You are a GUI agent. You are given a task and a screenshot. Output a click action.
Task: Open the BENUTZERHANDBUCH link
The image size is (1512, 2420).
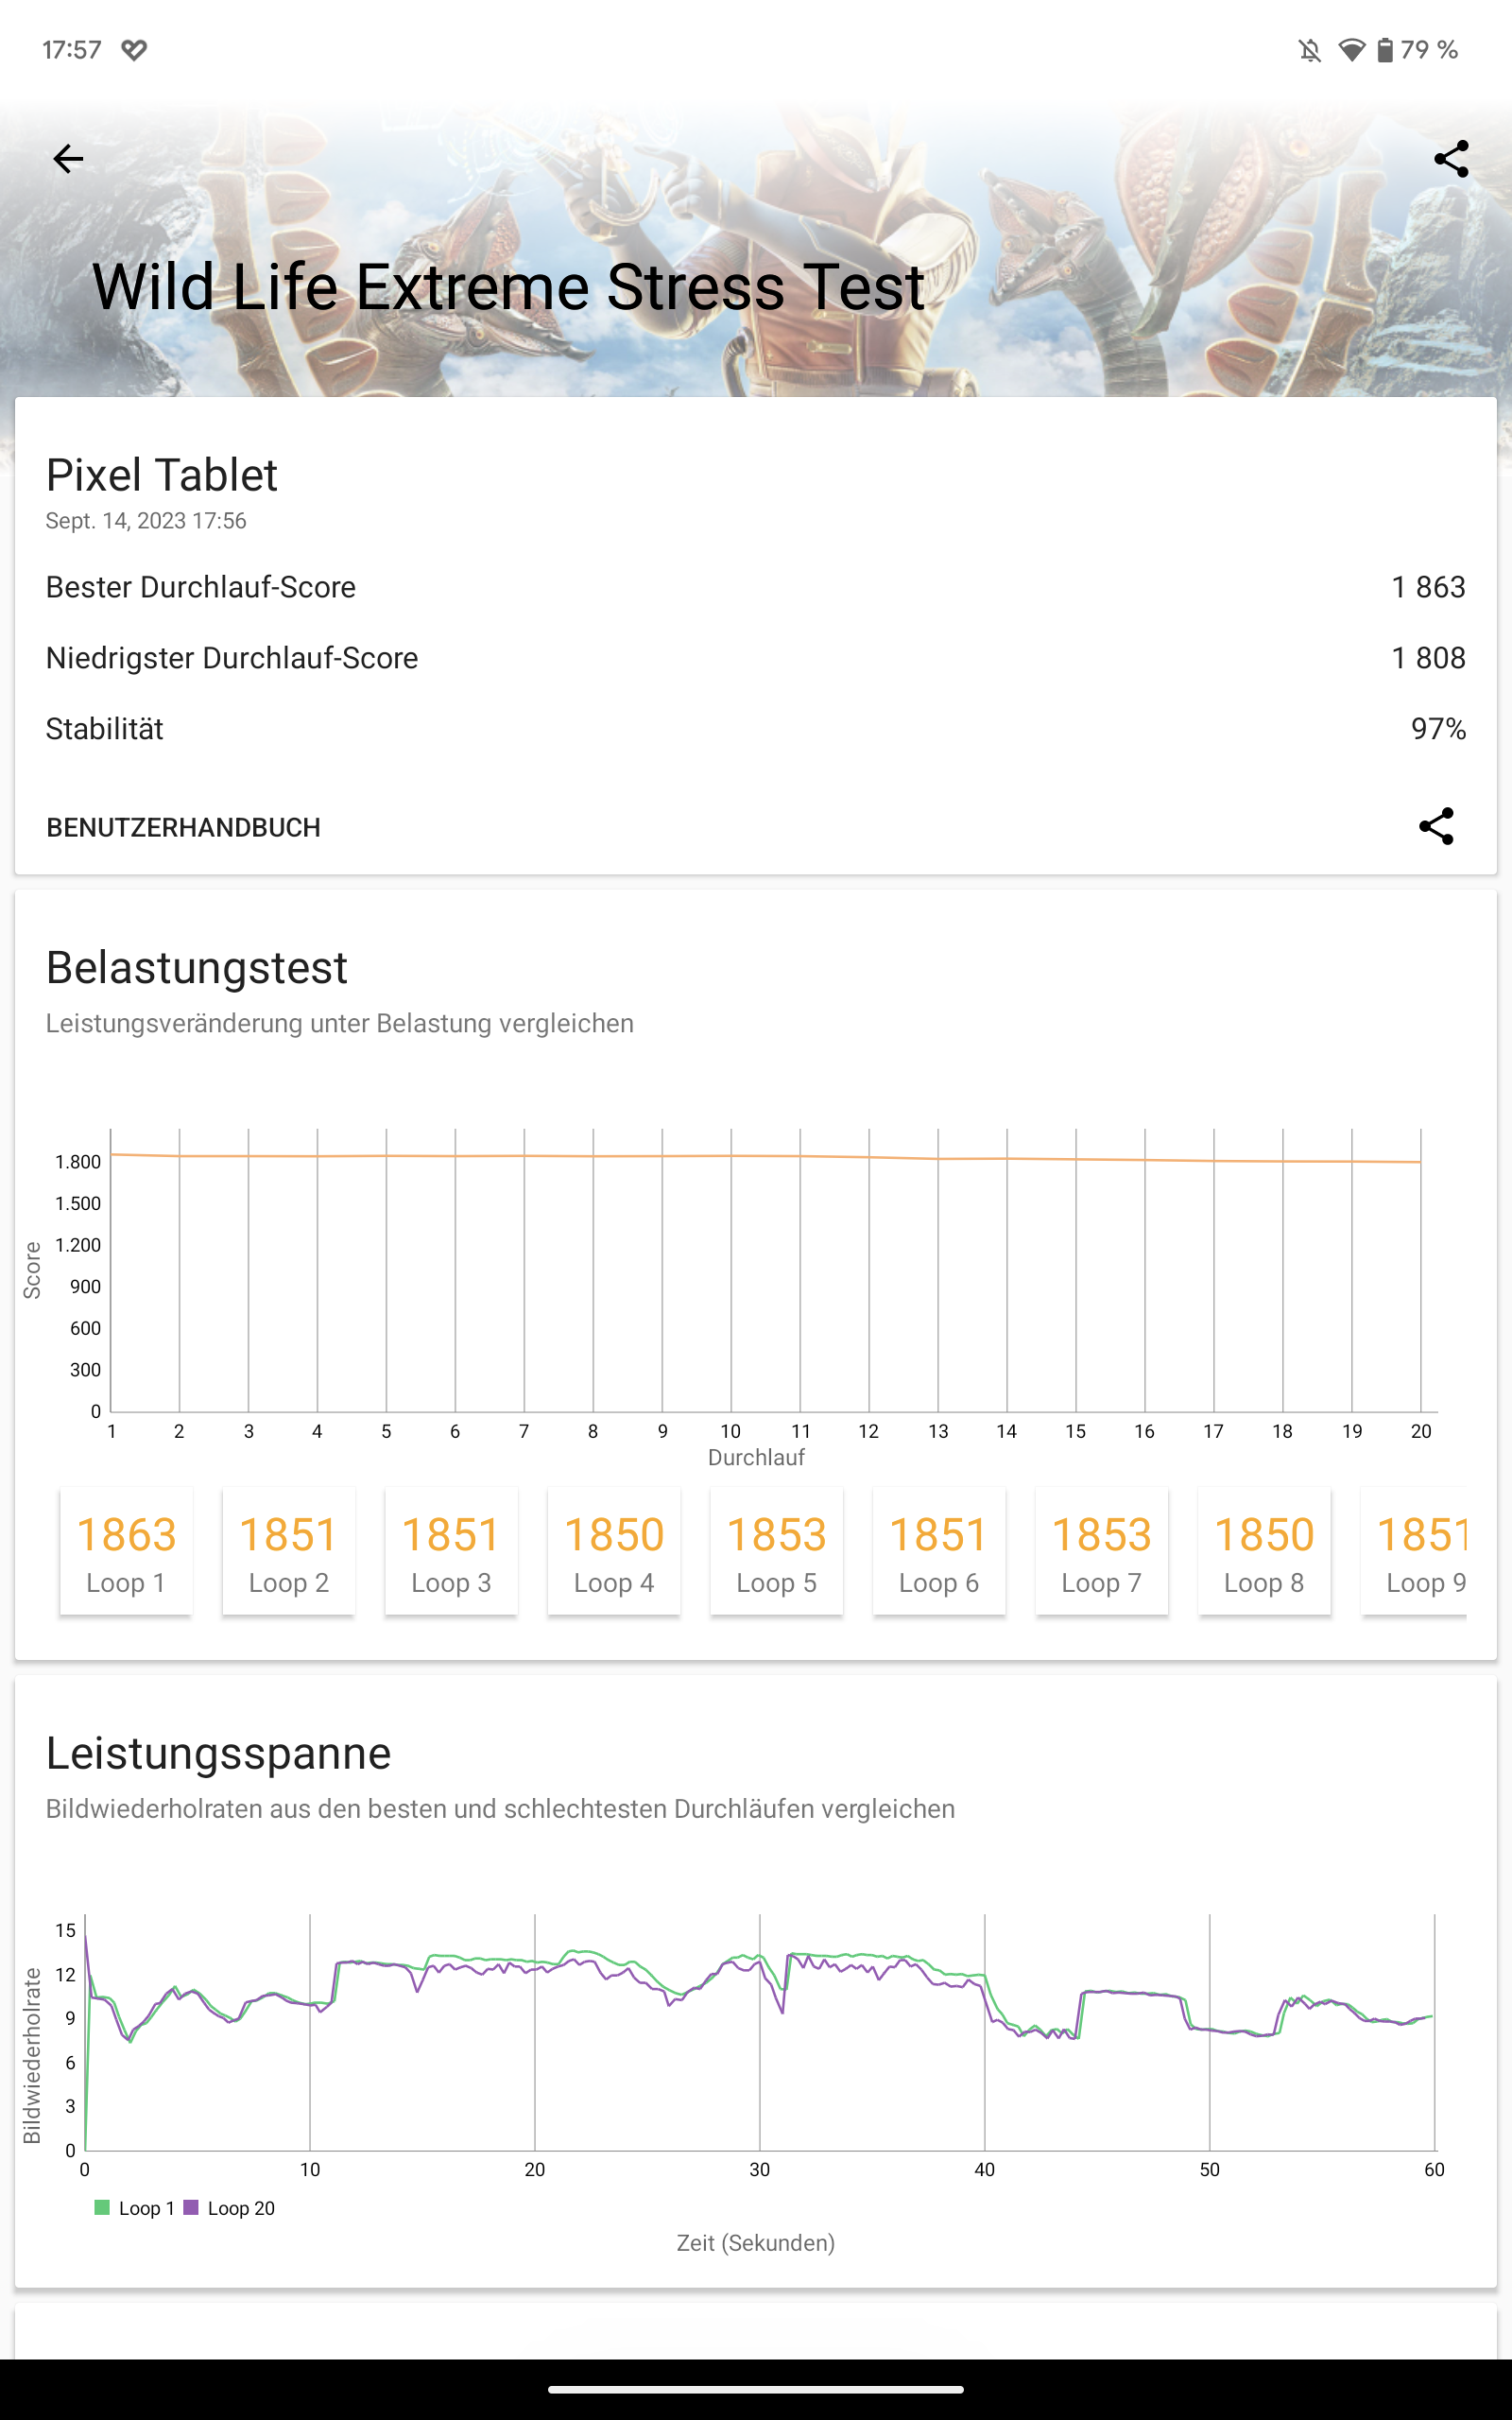click(183, 827)
